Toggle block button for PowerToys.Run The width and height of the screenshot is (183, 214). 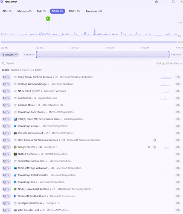[x=5, y=182]
